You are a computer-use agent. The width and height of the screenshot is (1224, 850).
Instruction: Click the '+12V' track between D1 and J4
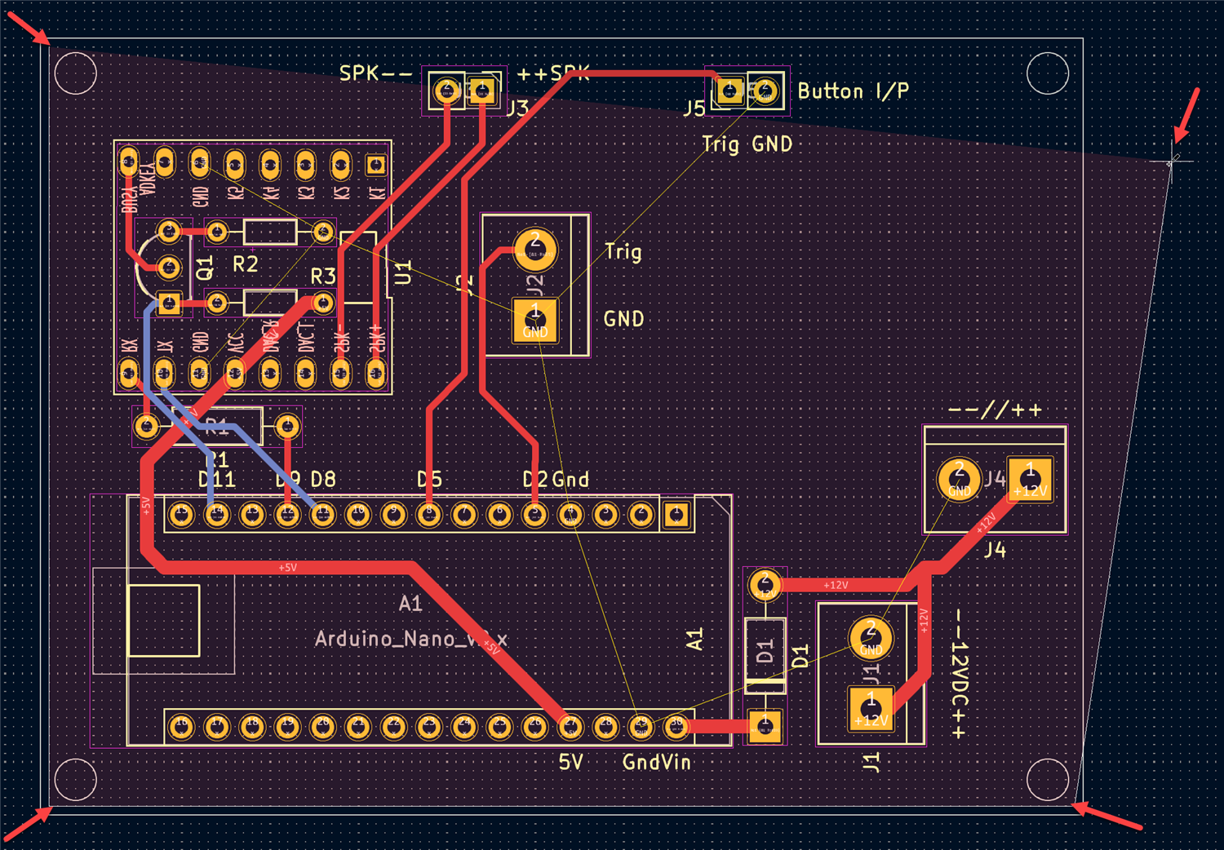pos(840,585)
